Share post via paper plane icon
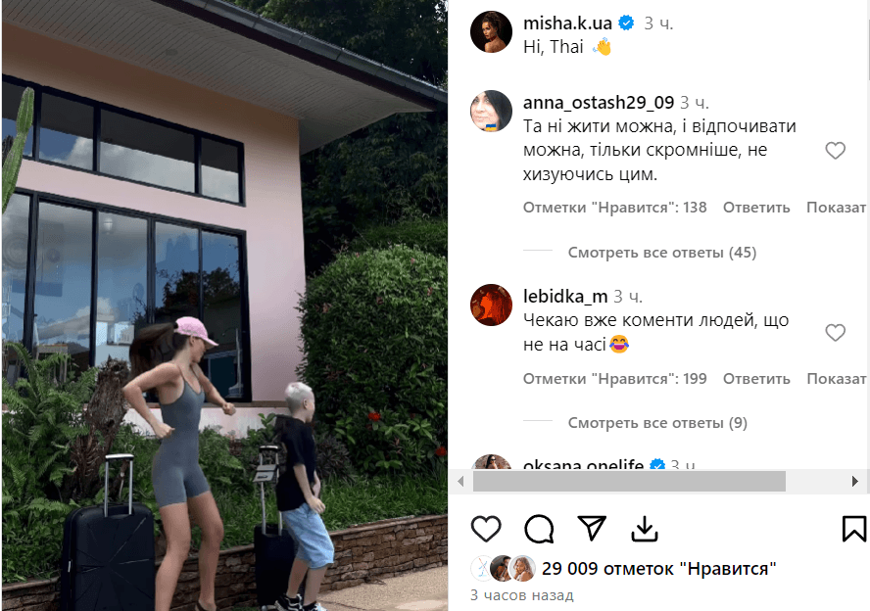The width and height of the screenshot is (870, 611). click(x=592, y=528)
